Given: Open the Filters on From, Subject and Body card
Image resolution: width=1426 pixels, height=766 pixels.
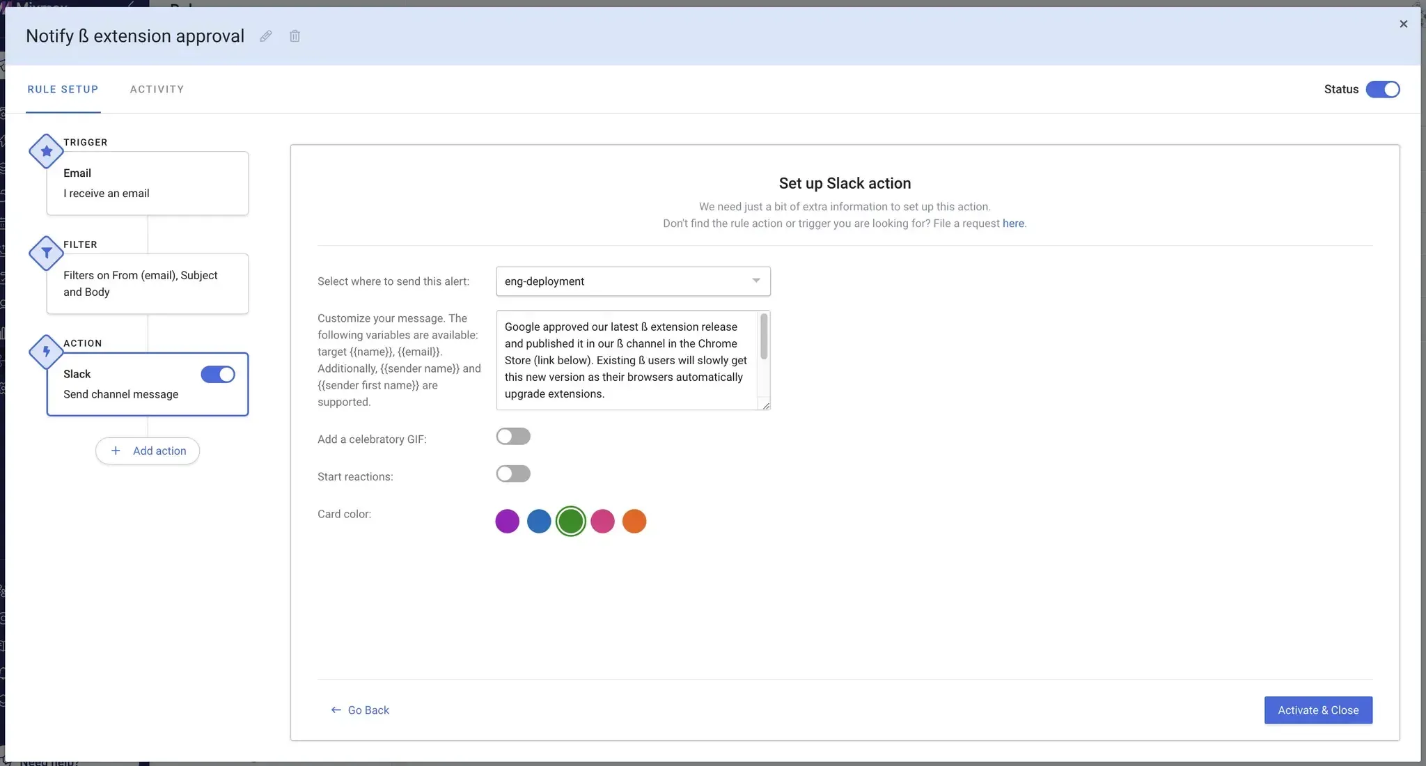Looking at the screenshot, I should click(148, 284).
